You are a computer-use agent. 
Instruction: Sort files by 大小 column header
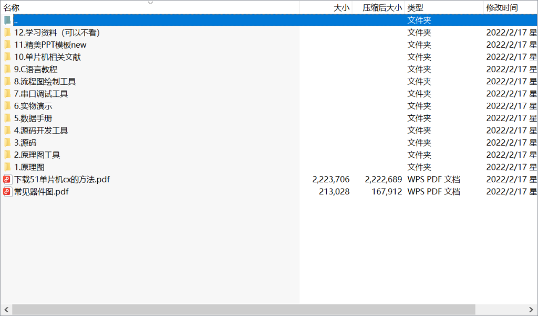pos(341,8)
